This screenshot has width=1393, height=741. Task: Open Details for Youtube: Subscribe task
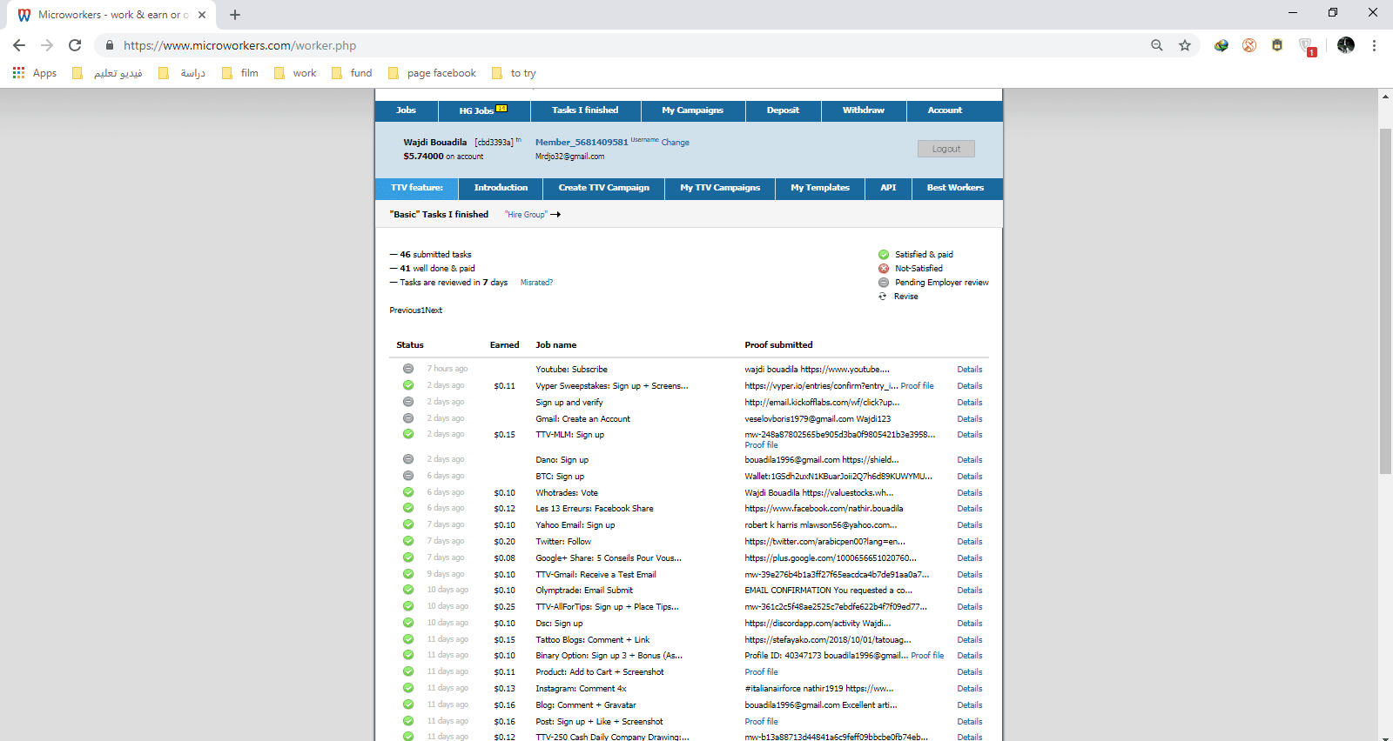tap(970, 370)
